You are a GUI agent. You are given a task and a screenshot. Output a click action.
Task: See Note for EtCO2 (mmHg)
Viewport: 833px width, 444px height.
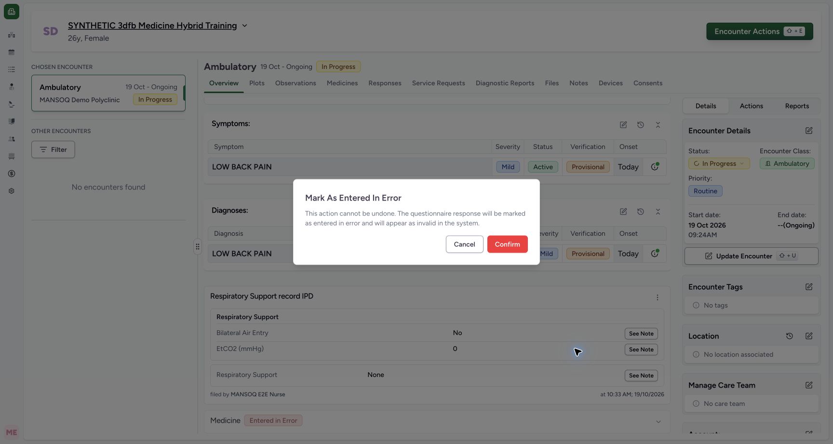(x=641, y=350)
